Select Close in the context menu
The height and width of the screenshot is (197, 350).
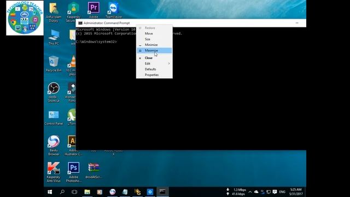point(154,58)
